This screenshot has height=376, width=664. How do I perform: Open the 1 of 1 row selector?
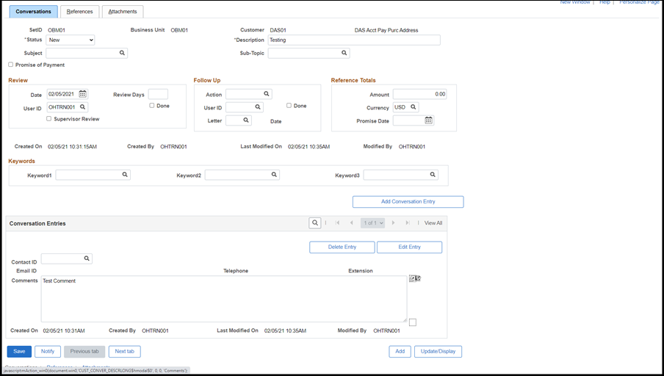point(372,223)
